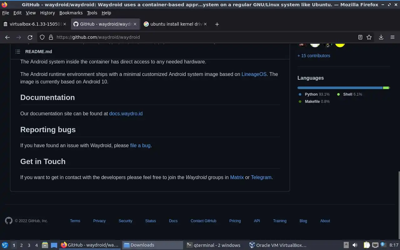Click the network status tray icon
The height and width of the screenshot is (250, 400).
point(375,245)
